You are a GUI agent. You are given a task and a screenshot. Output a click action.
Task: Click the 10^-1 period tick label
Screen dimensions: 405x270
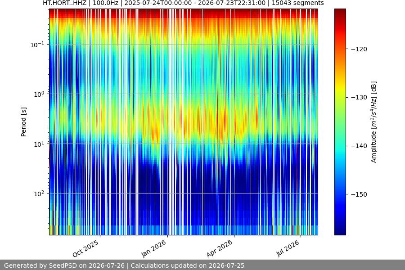click(37, 45)
